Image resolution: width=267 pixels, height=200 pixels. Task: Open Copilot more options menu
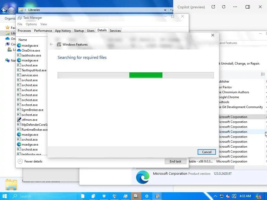coord(235,7)
